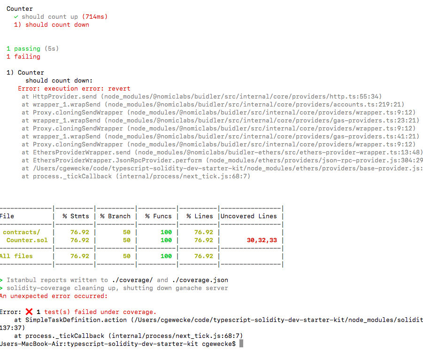The height and width of the screenshot is (352, 423).
Task: Click the '% Funcs' column header
Action: pos(158,216)
